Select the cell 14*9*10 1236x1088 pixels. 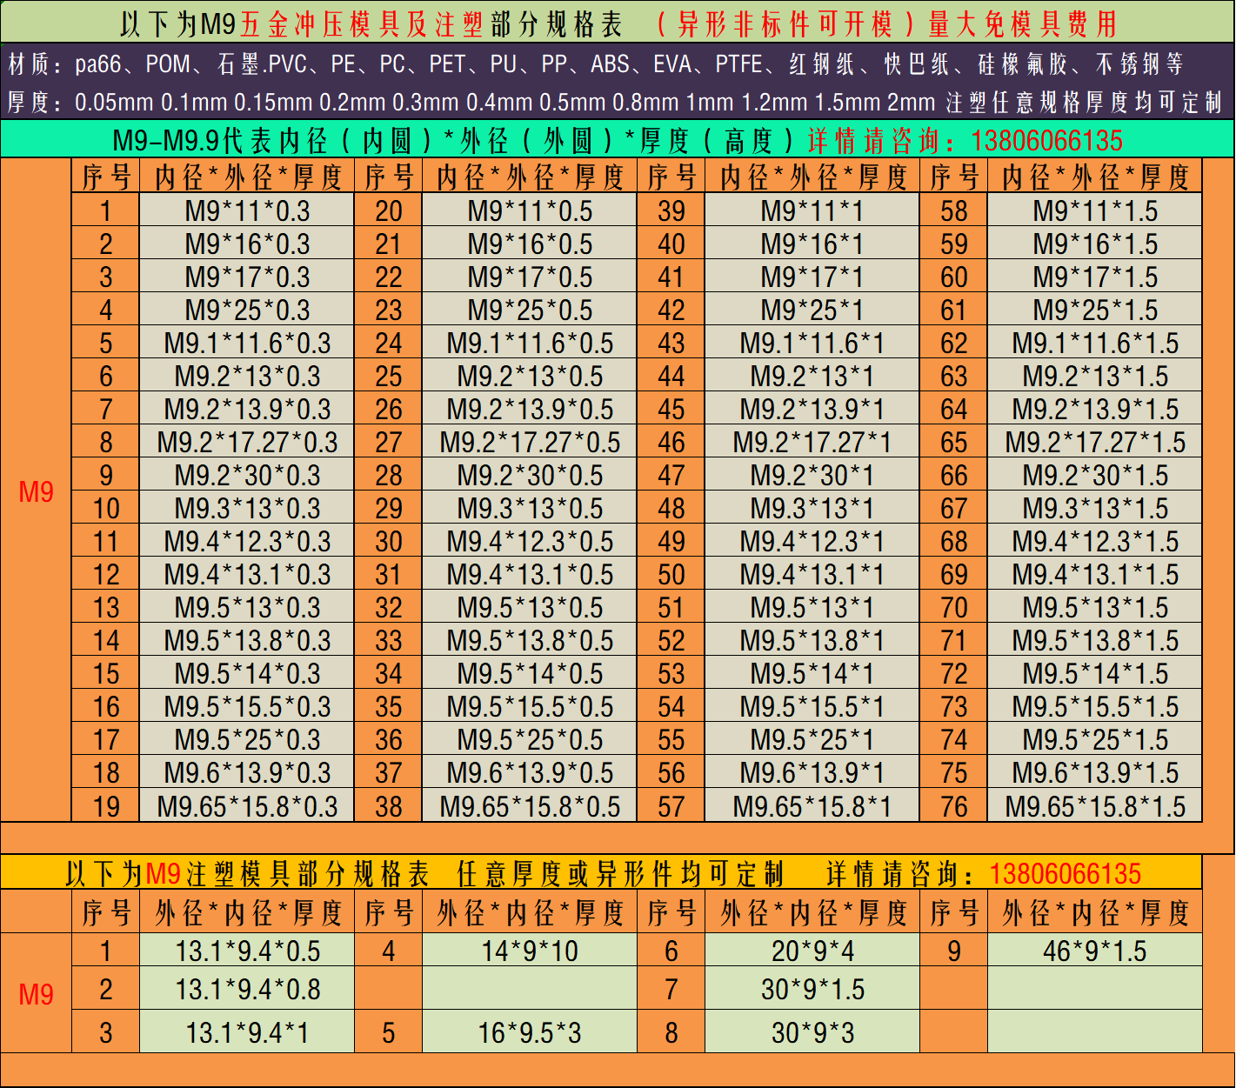pos(530,951)
